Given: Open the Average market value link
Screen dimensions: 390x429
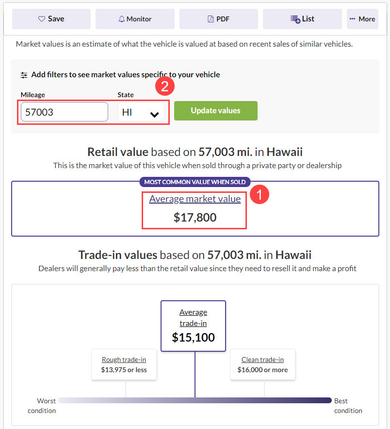Looking at the screenshot, I should coord(195,199).
